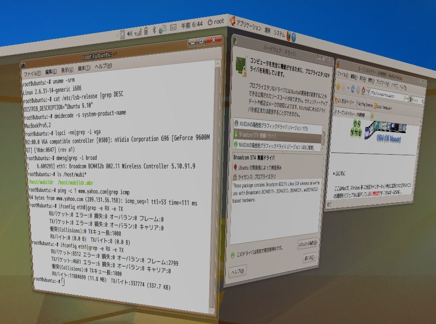Viewport: 436px width, 324px height.
Task: Open the network drive status icon
Action: (x=163, y=29)
